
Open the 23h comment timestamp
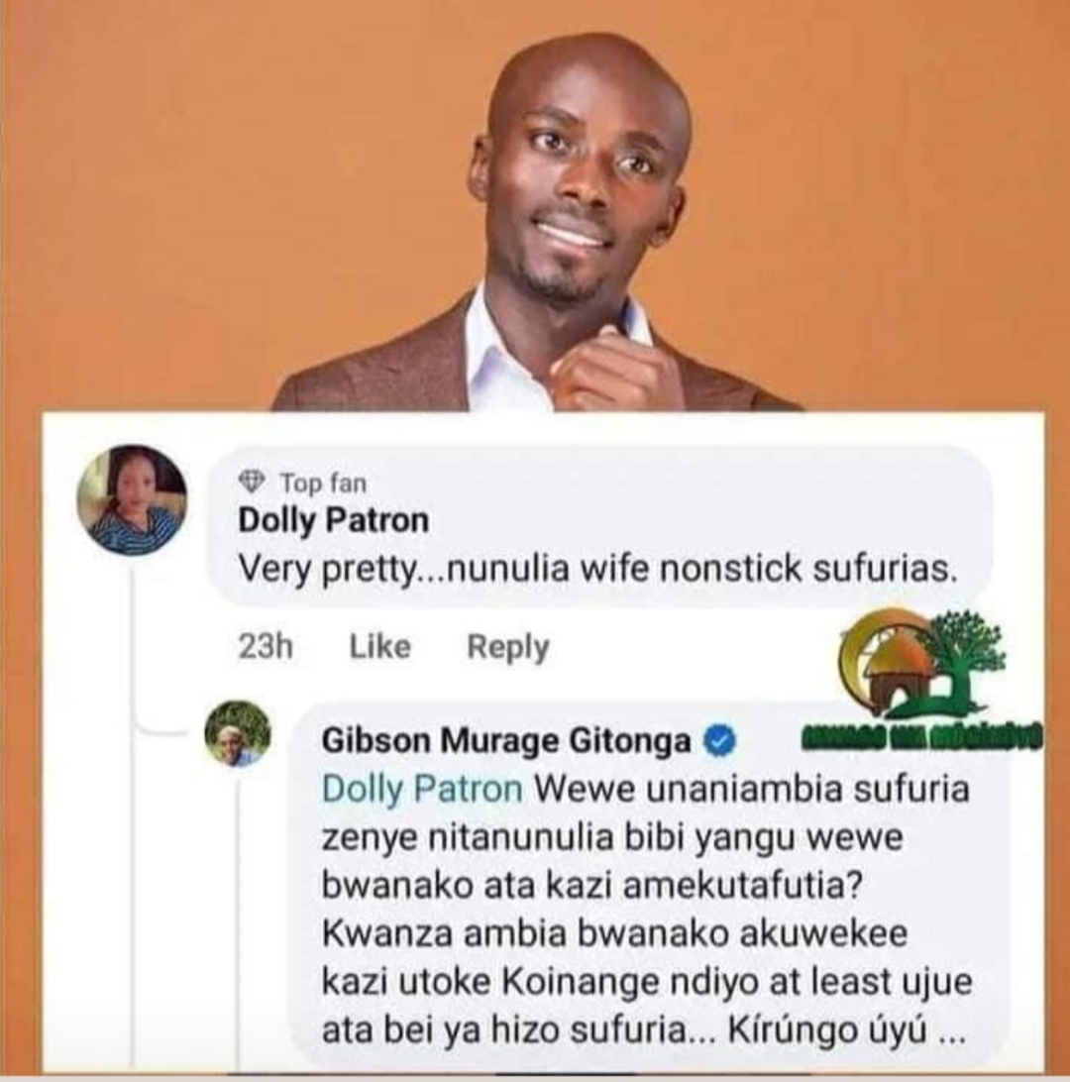click(266, 647)
